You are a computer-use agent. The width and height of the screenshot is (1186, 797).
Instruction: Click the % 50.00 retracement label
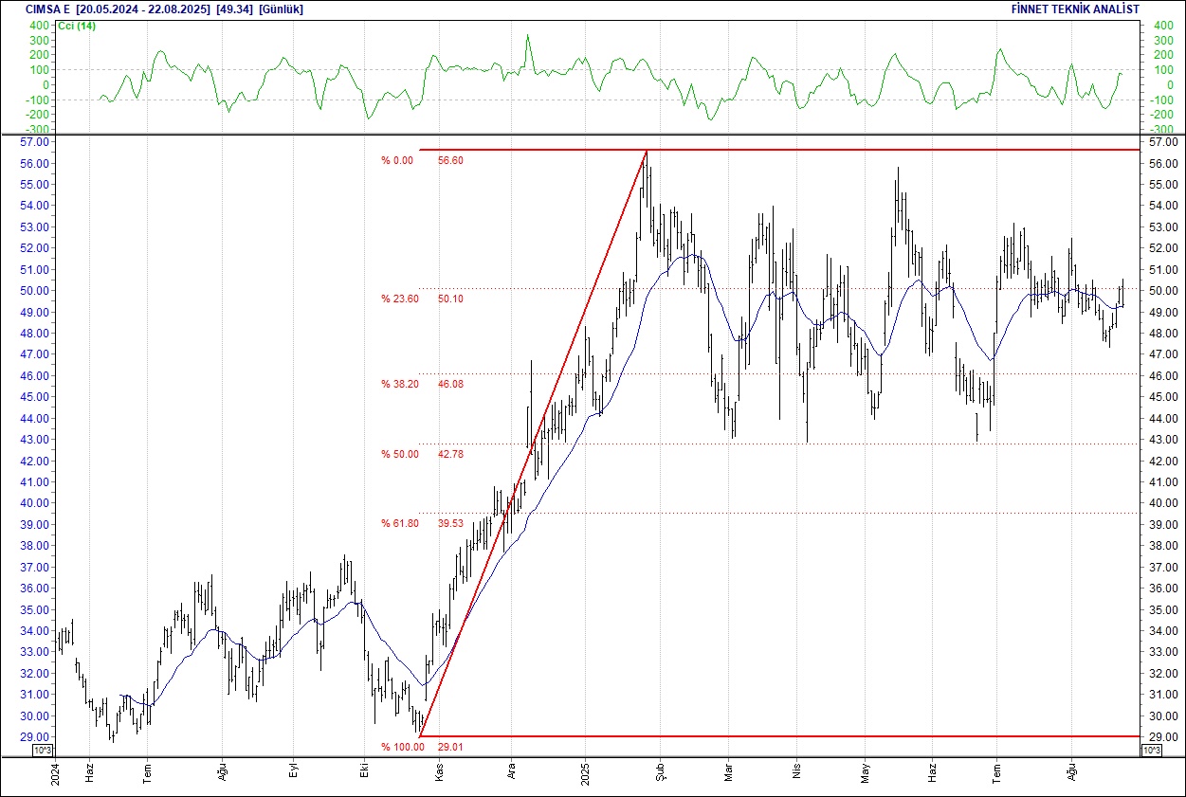point(400,455)
